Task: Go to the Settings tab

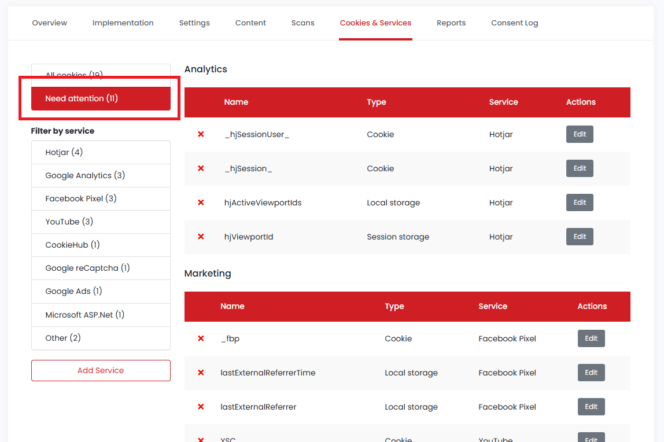Action: coord(194,23)
